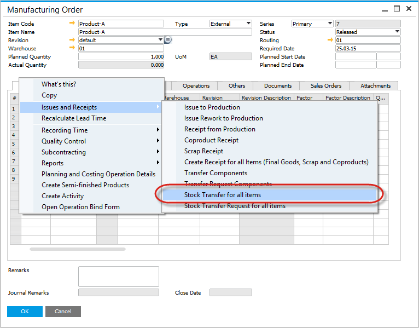Open the Sales Orders tab

pos(326,85)
